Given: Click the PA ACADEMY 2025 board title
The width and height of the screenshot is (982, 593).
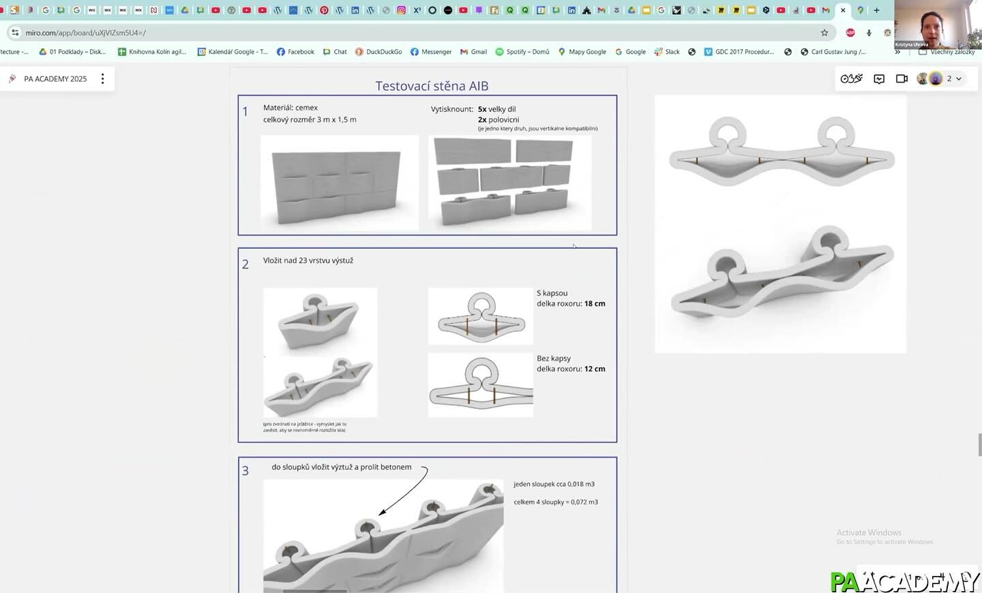Looking at the screenshot, I should (55, 79).
